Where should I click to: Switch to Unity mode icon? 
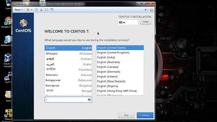[52, 10]
